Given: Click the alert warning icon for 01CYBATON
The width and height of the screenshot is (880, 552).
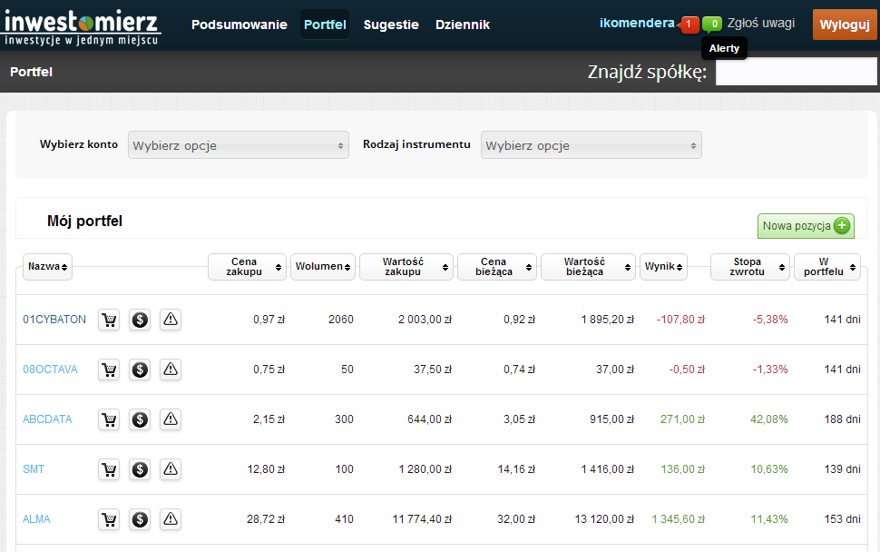Looking at the screenshot, I should pyautogui.click(x=171, y=320).
